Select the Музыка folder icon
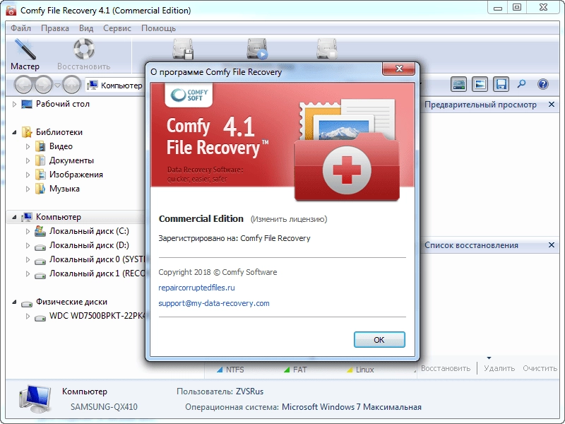The height and width of the screenshot is (424, 565). (x=40, y=189)
